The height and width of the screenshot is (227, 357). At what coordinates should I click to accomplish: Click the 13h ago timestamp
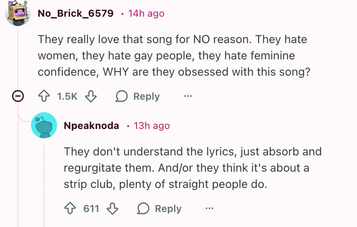tap(152, 126)
